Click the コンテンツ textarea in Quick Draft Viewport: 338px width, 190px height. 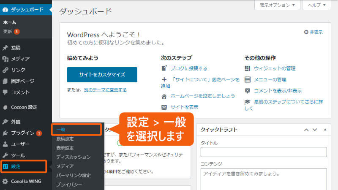(264, 179)
